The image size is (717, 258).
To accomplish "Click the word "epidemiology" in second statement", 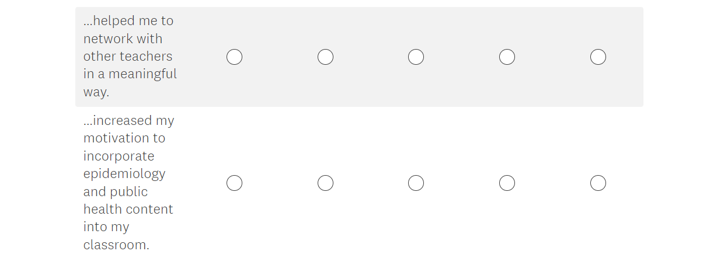I will tap(124, 174).
